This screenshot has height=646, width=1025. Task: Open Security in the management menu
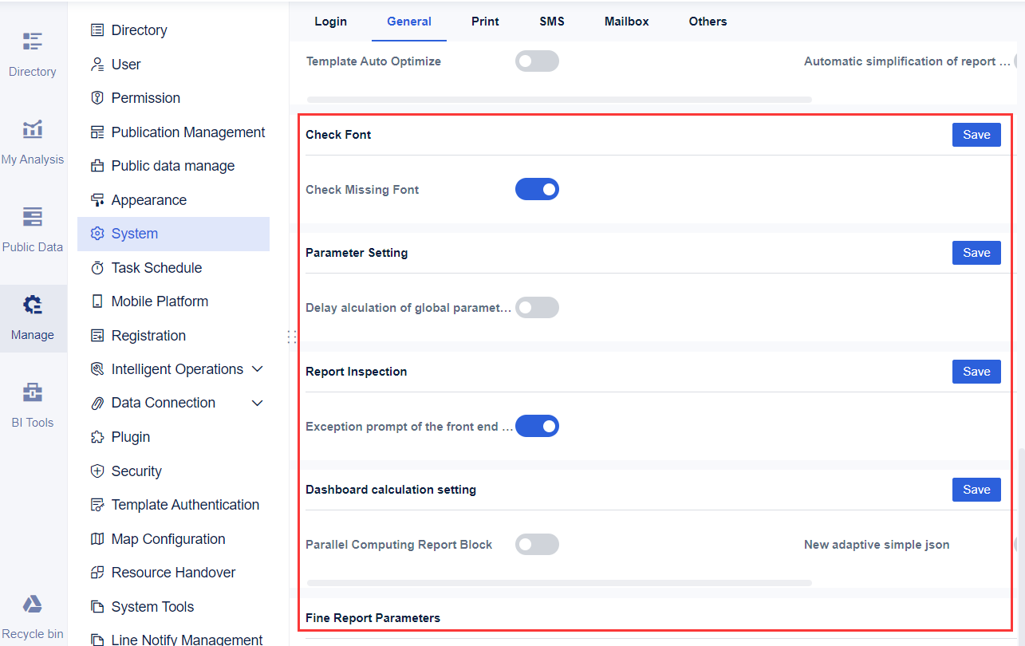click(136, 471)
